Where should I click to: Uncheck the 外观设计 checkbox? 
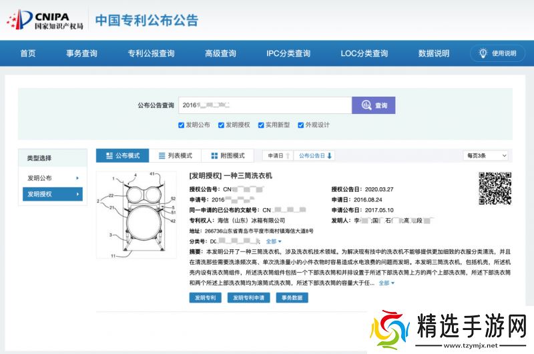[301, 125]
